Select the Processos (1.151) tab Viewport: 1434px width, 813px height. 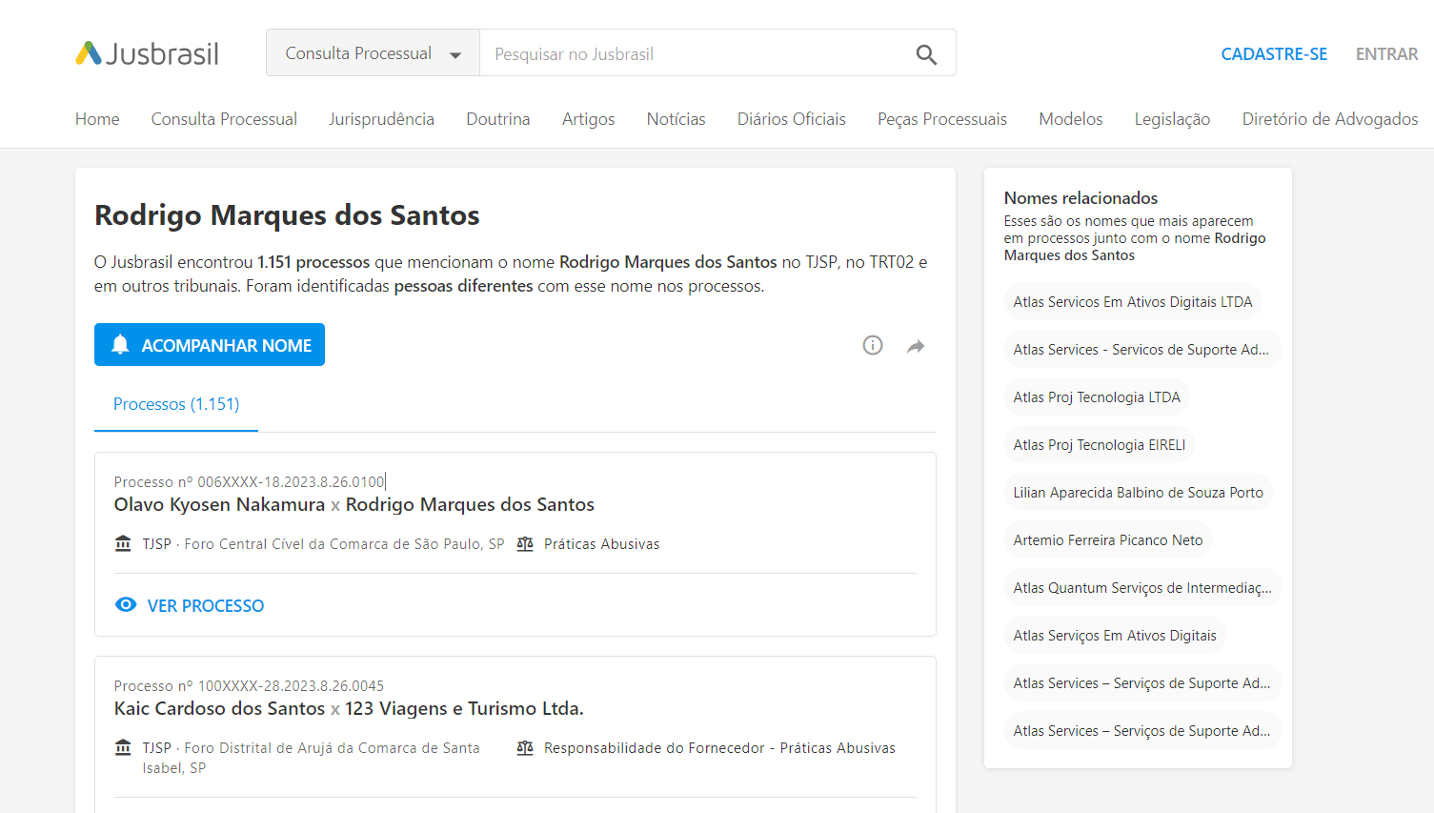[x=176, y=404]
